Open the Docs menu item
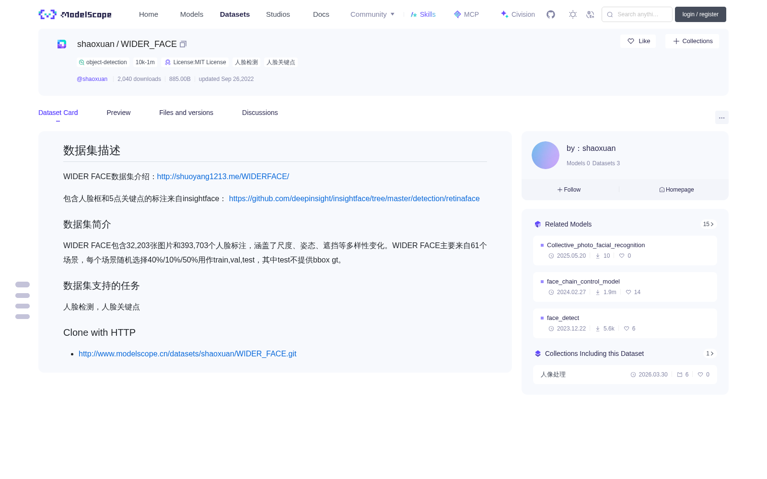Viewport: 767px width, 479px height. (321, 14)
